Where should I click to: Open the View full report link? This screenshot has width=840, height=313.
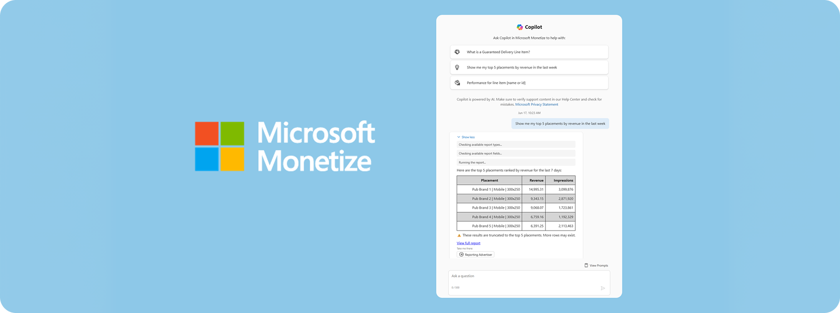469,243
